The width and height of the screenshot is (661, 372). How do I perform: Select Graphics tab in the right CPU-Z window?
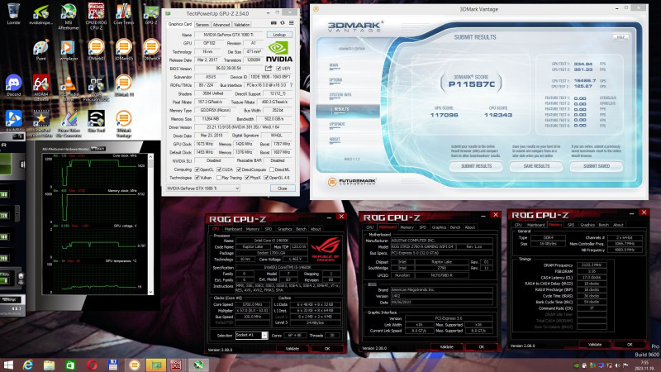(587, 225)
